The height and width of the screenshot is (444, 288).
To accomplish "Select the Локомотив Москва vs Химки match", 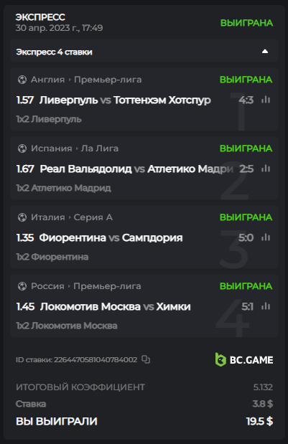I will click(116, 306).
